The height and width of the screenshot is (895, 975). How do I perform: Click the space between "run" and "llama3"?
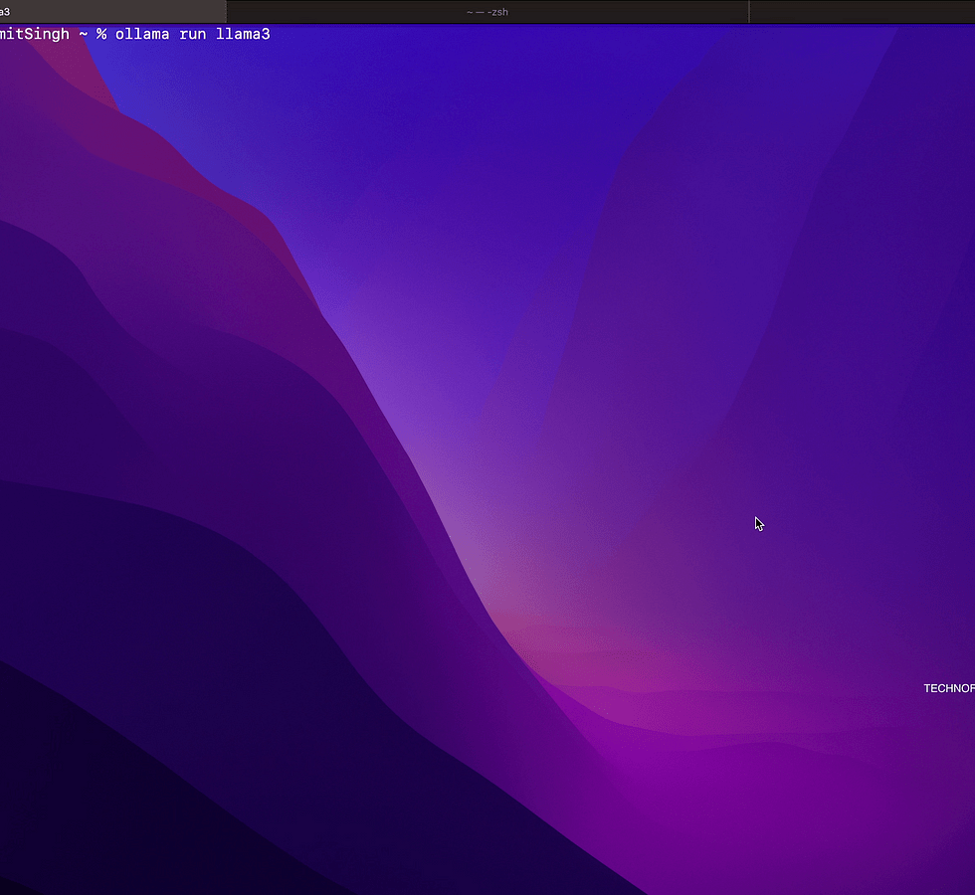(211, 34)
